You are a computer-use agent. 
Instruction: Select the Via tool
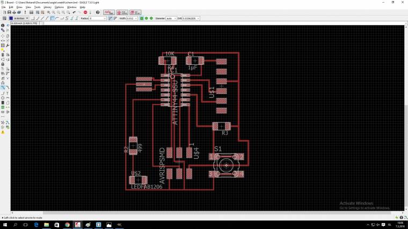coord(3,107)
